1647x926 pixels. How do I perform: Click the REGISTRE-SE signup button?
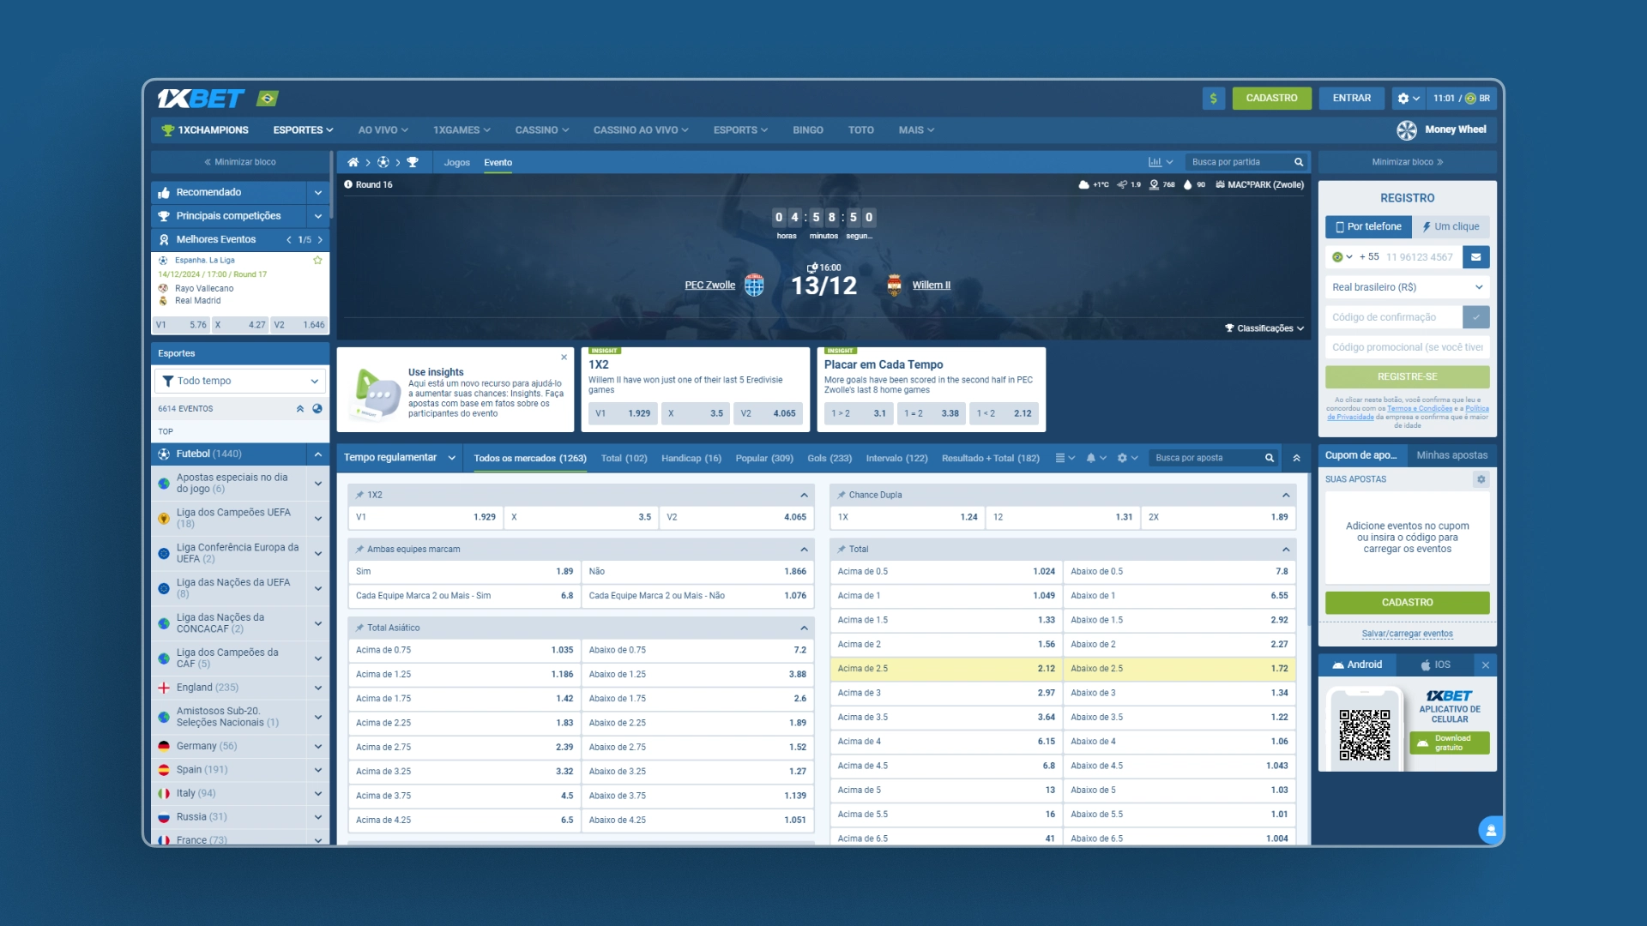pos(1409,376)
